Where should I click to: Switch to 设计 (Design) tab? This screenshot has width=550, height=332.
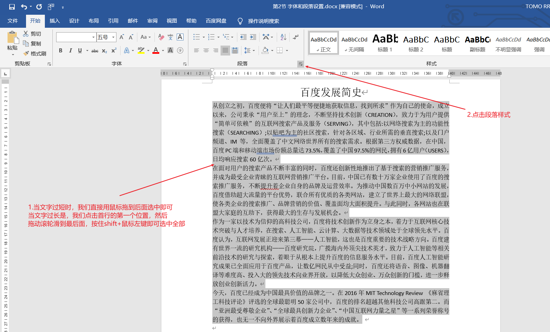(x=74, y=21)
